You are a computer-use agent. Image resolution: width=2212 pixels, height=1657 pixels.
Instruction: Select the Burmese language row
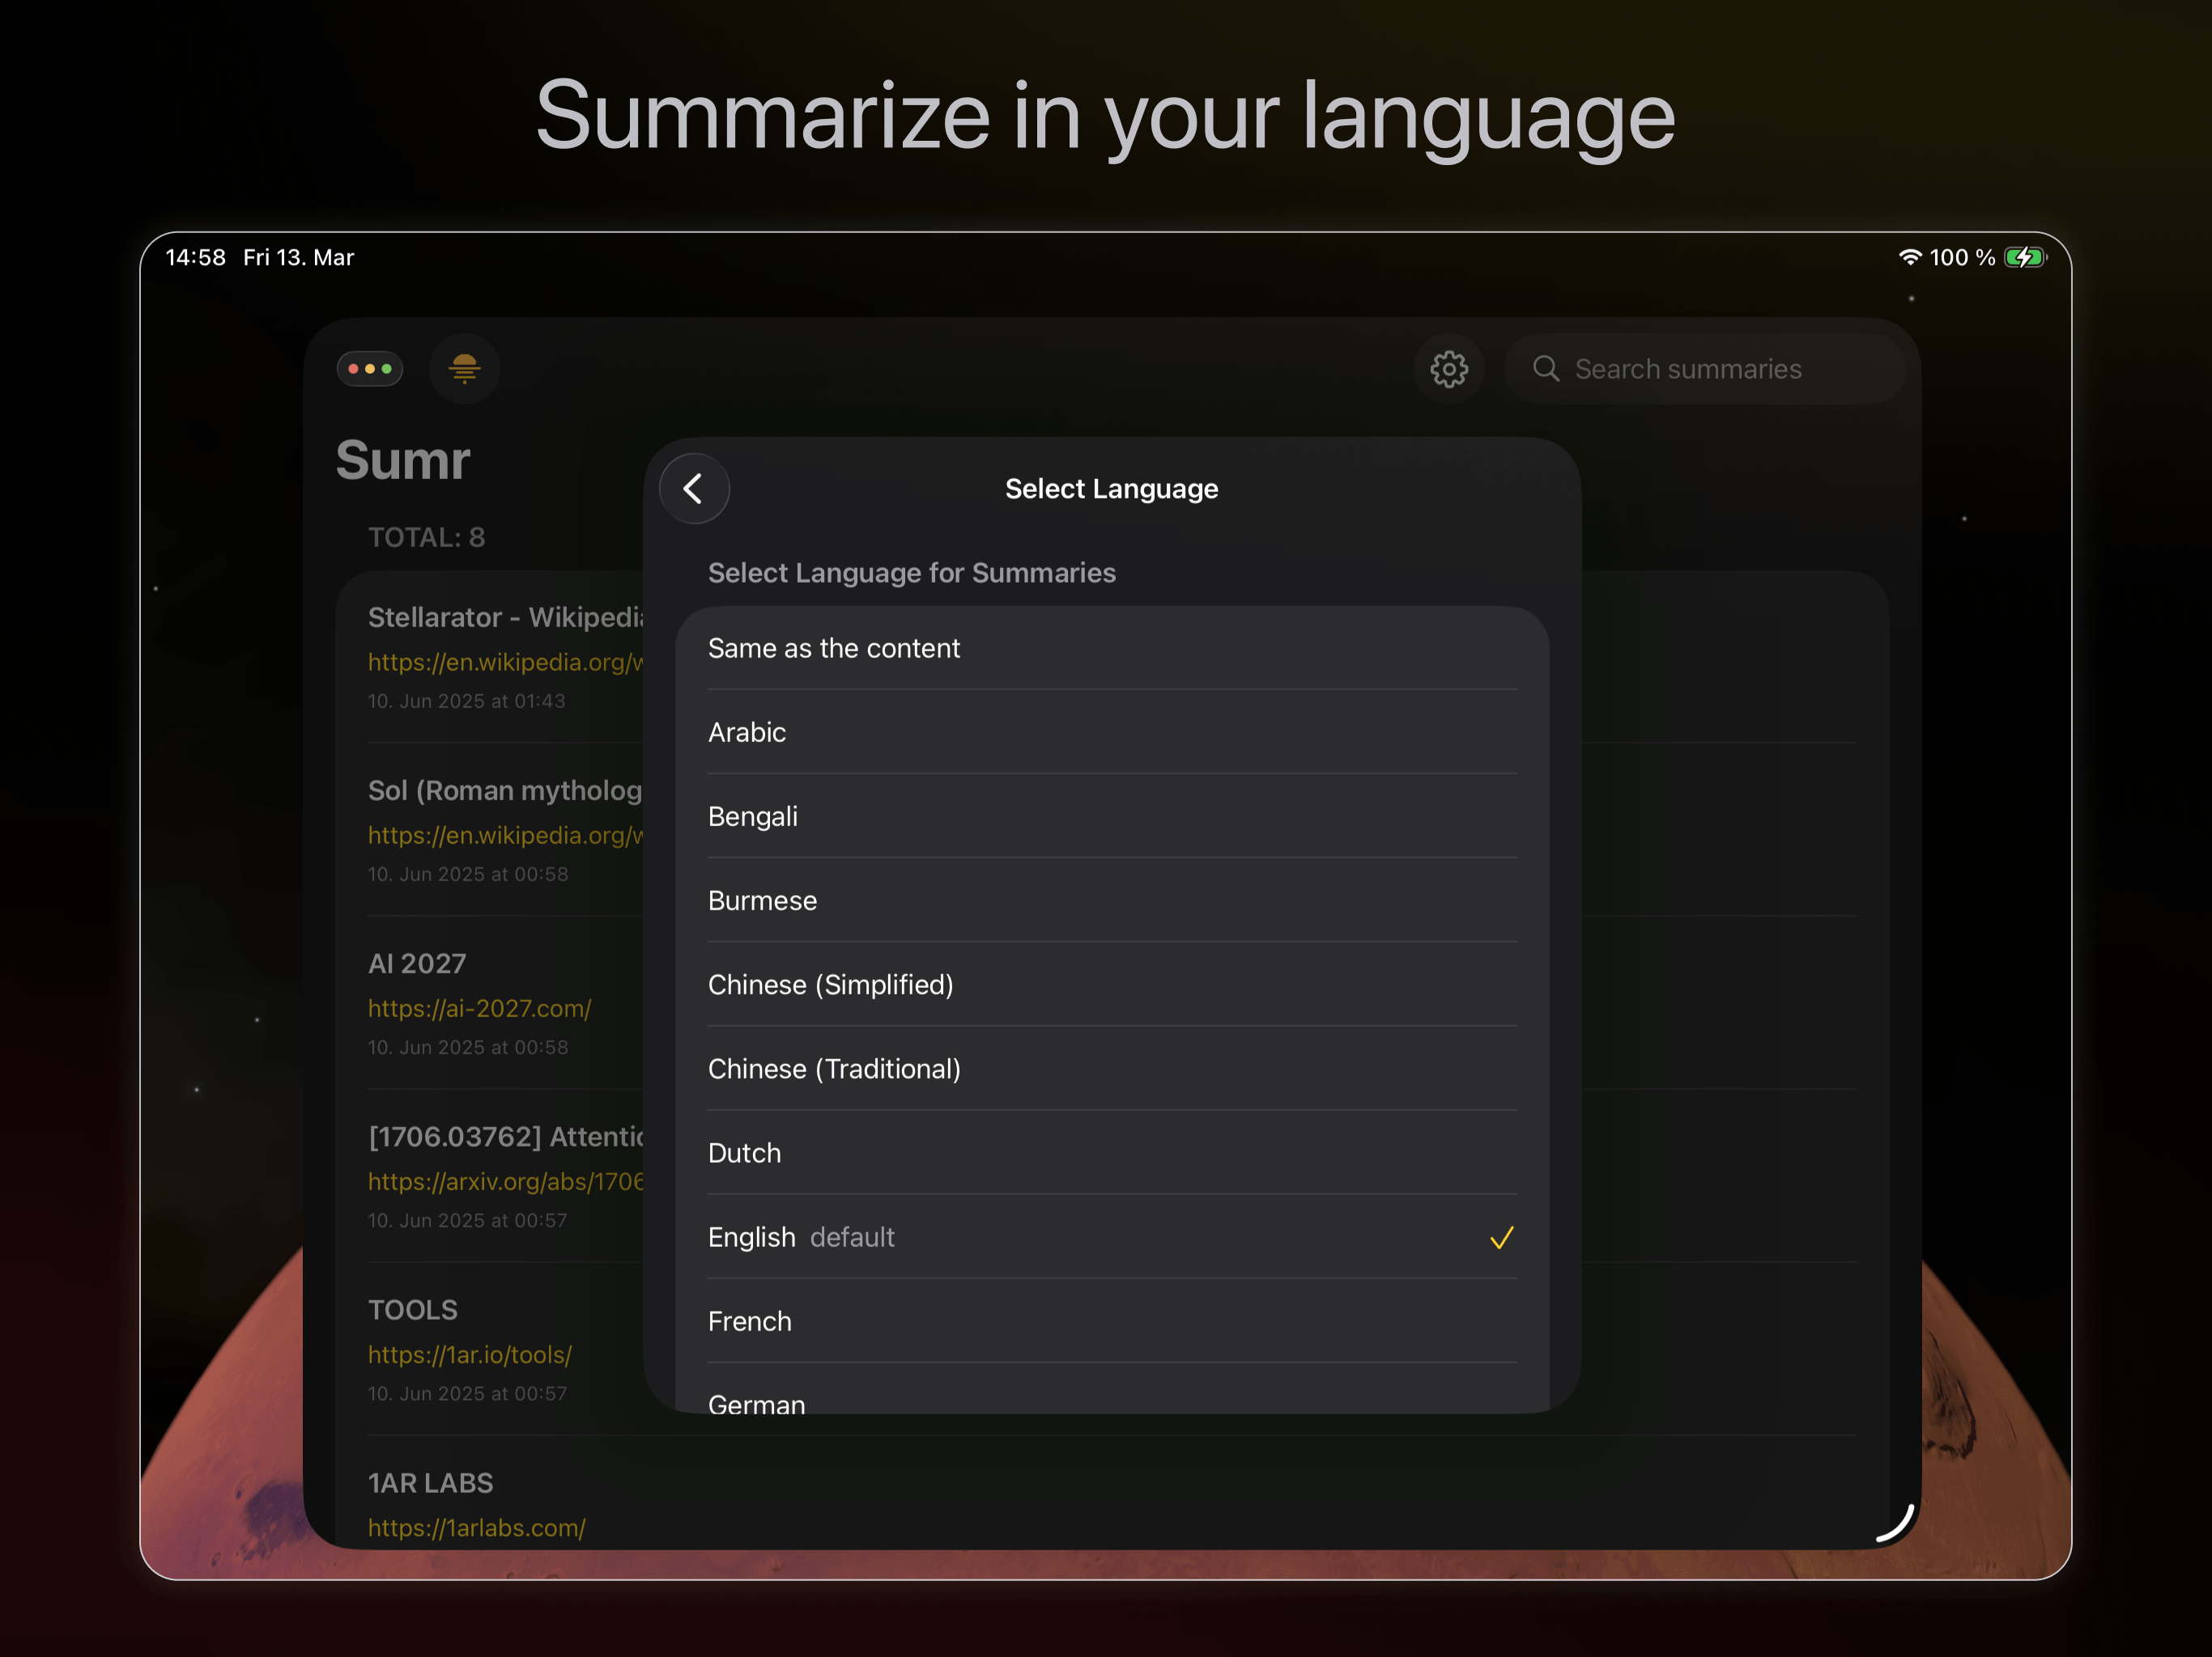762,901
